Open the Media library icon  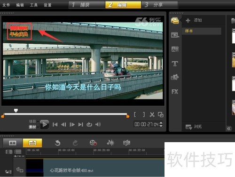tap(175, 21)
